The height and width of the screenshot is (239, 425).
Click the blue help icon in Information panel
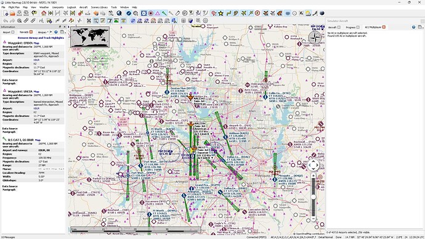point(56,32)
